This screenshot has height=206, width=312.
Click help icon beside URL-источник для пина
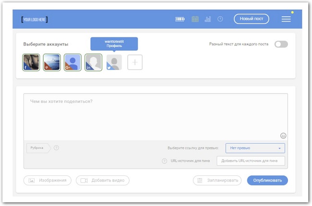[x=164, y=161]
